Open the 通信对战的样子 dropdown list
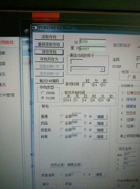Image resolution: width=140 pixels, height=189 pixels. coord(102,69)
